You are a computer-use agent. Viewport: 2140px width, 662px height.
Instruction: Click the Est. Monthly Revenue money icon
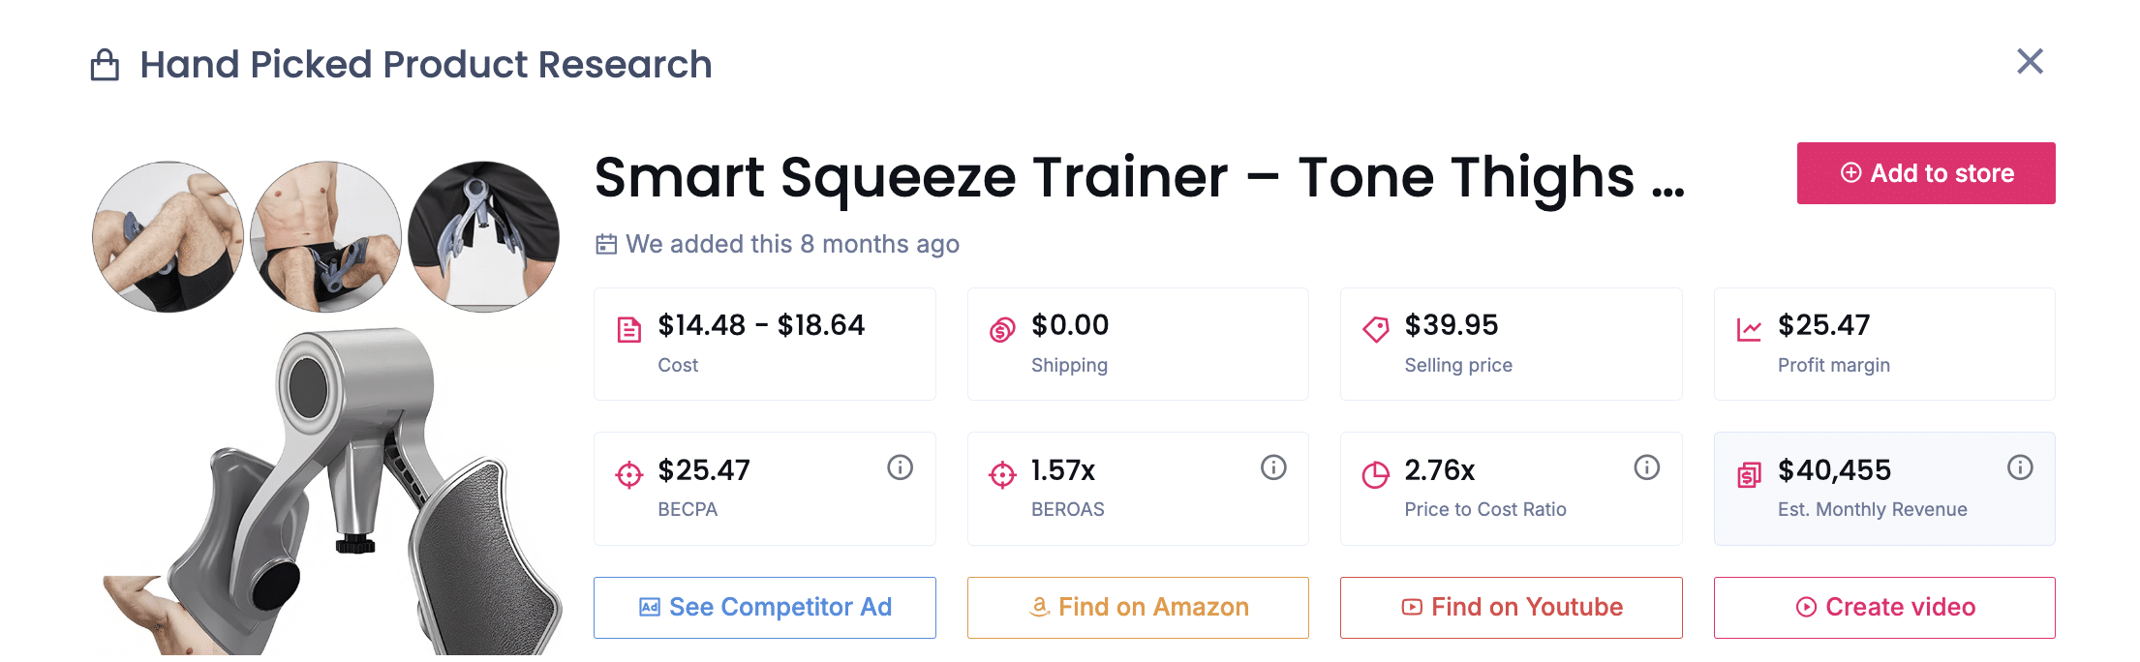tap(1750, 474)
